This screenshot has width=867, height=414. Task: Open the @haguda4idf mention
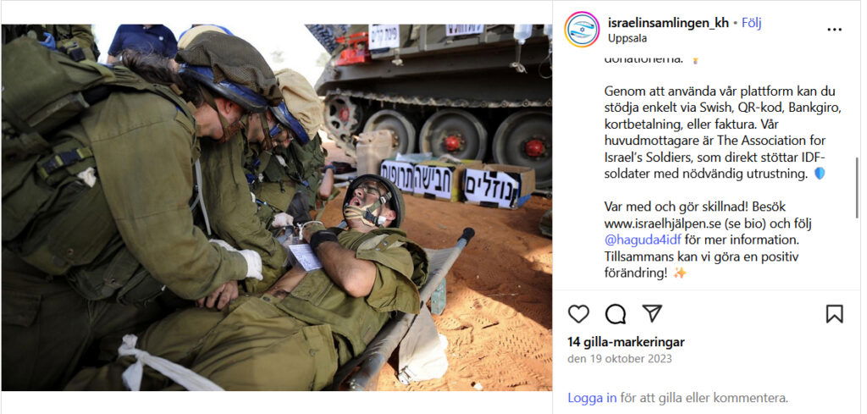643,240
